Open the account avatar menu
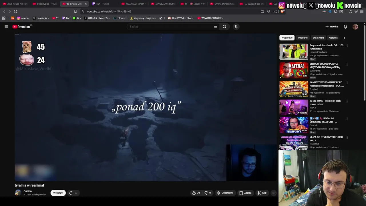366x206 pixels. tap(355, 27)
